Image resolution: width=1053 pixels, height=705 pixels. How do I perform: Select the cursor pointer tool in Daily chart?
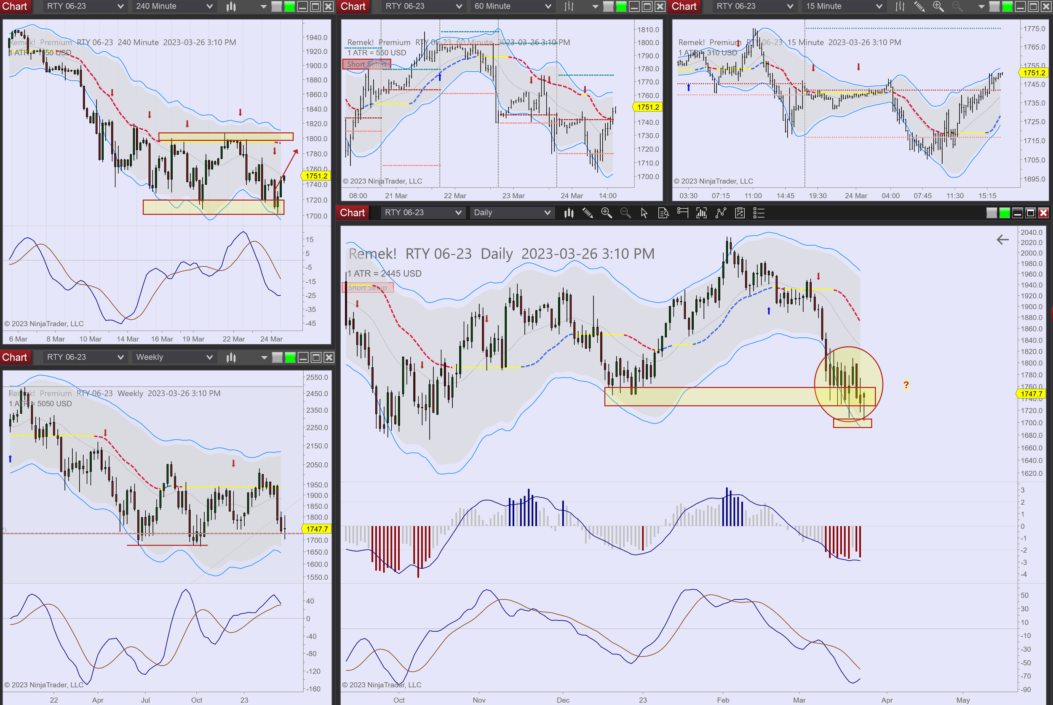[644, 213]
